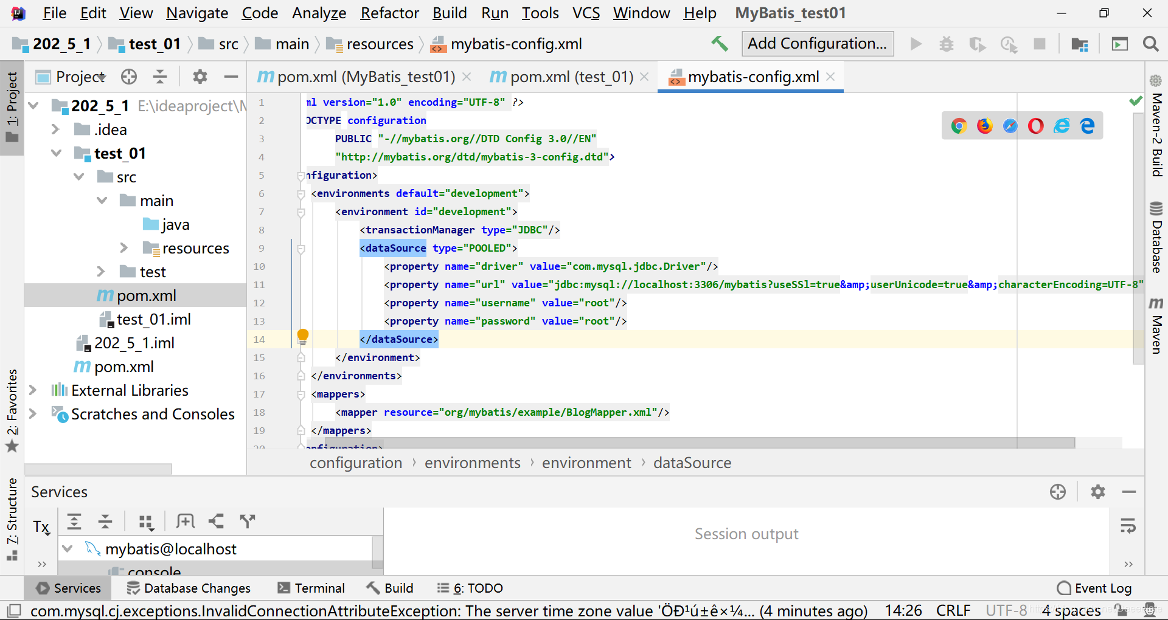This screenshot has width=1168, height=620.
Task: Click the CRLF line separator in status bar
Action: (953, 610)
